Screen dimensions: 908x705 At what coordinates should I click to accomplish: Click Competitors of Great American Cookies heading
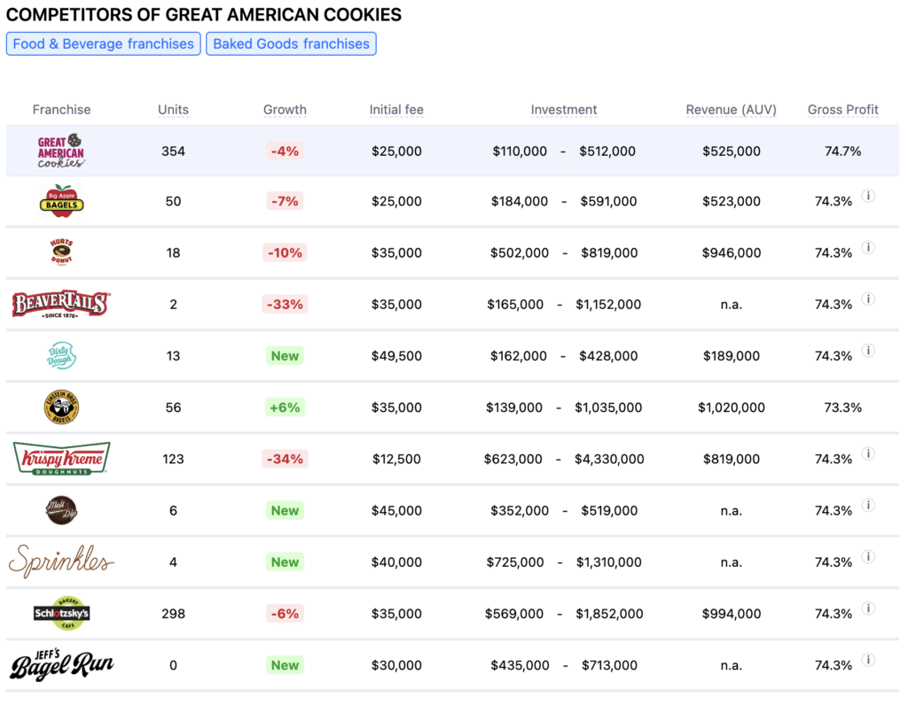click(x=204, y=14)
